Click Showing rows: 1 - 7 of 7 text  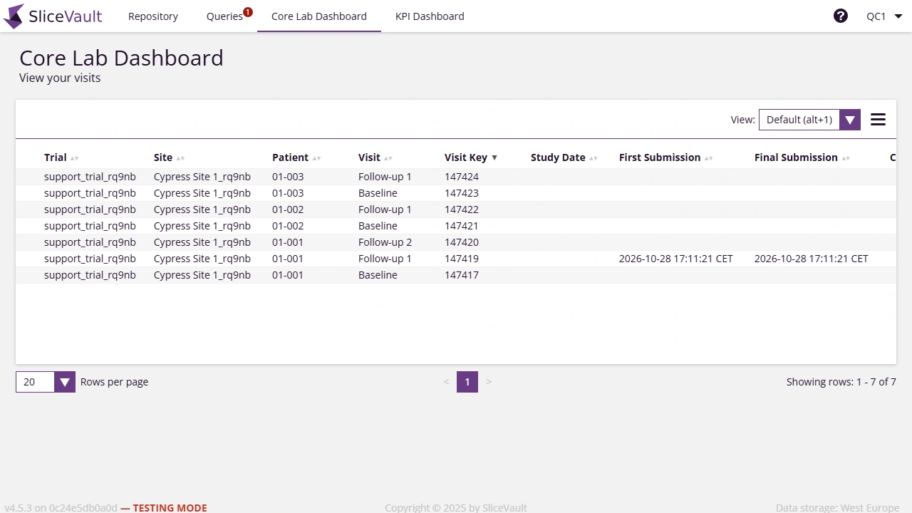coord(841,382)
